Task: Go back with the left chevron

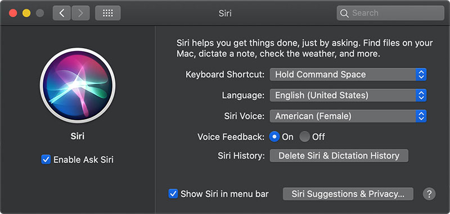Action: (62, 13)
